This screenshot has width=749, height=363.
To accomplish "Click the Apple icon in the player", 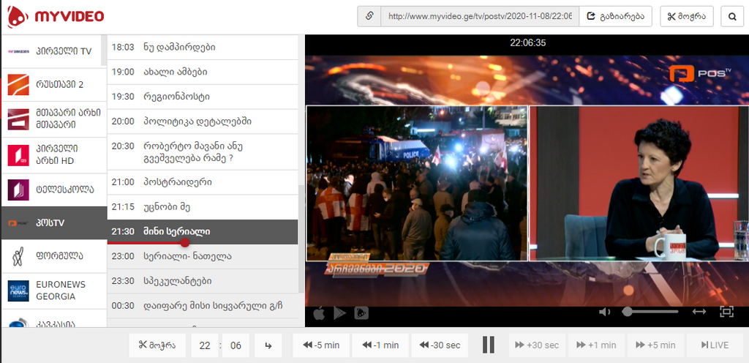I will point(319,313).
